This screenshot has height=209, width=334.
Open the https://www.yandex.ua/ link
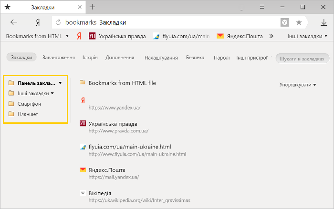tap(115, 108)
